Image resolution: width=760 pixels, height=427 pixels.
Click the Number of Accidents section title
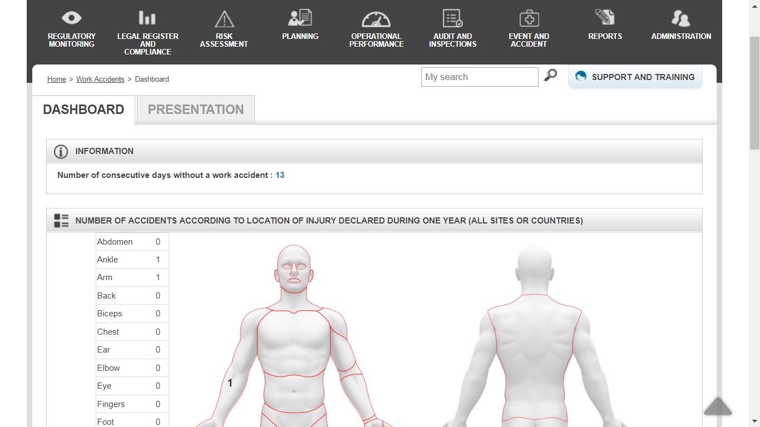(x=329, y=221)
